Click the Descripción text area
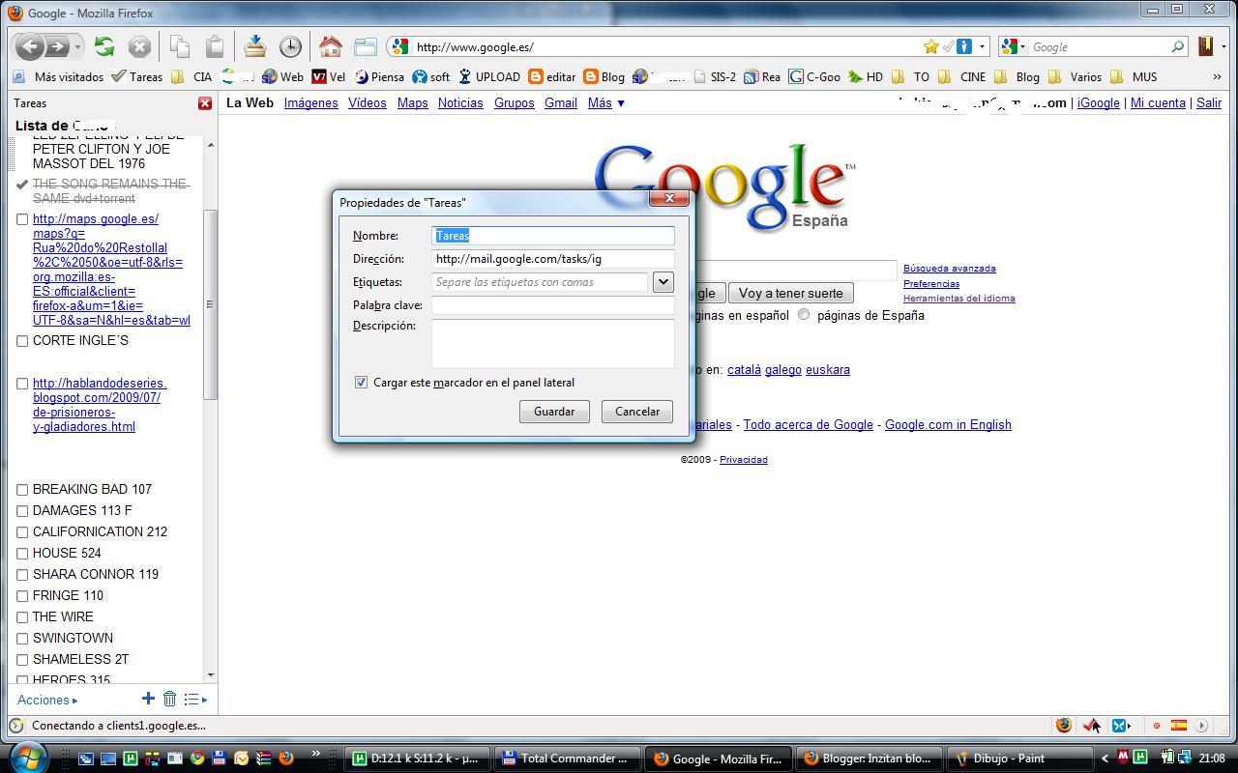Image resolution: width=1238 pixels, height=773 pixels. tap(552, 343)
